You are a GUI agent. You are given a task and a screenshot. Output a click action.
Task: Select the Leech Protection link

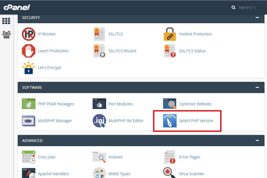pyautogui.click(x=53, y=51)
